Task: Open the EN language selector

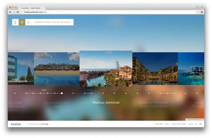Action: point(196,124)
